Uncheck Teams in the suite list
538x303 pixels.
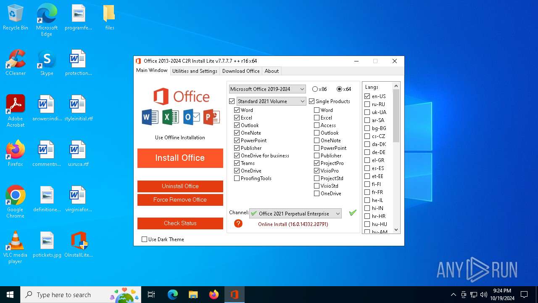click(x=237, y=163)
